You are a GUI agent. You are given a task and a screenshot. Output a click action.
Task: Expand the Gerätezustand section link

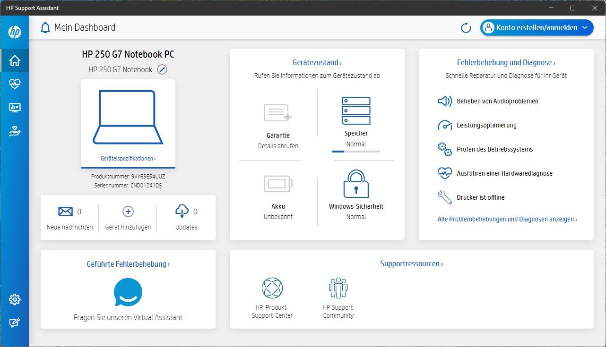point(317,62)
